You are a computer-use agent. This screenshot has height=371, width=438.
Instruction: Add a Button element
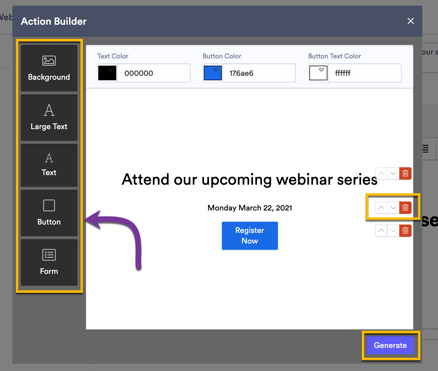pos(49,213)
